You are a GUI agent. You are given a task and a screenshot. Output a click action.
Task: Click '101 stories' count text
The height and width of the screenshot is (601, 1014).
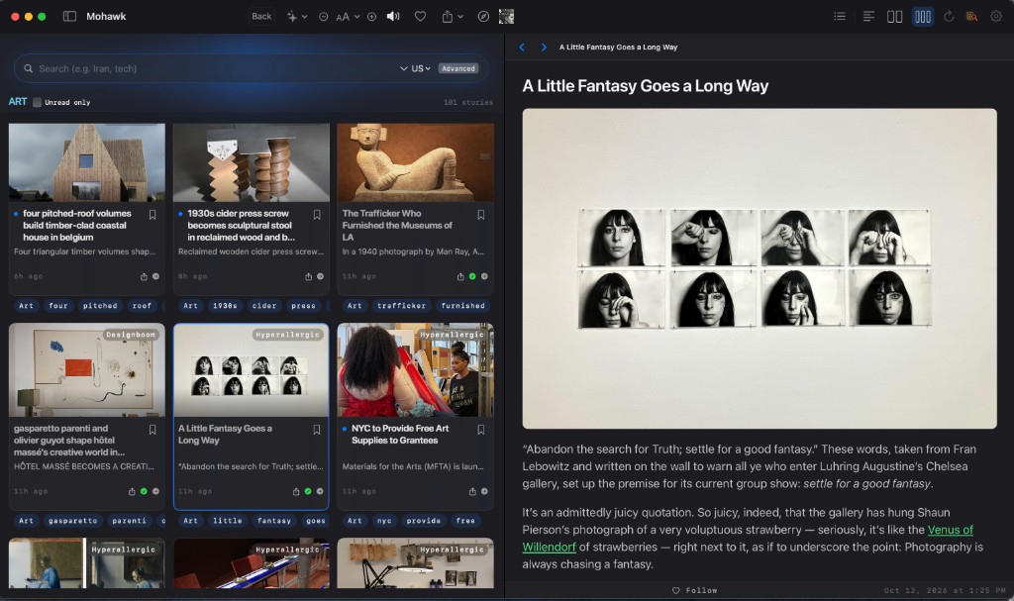pyautogui.click(x=468, y=102)
